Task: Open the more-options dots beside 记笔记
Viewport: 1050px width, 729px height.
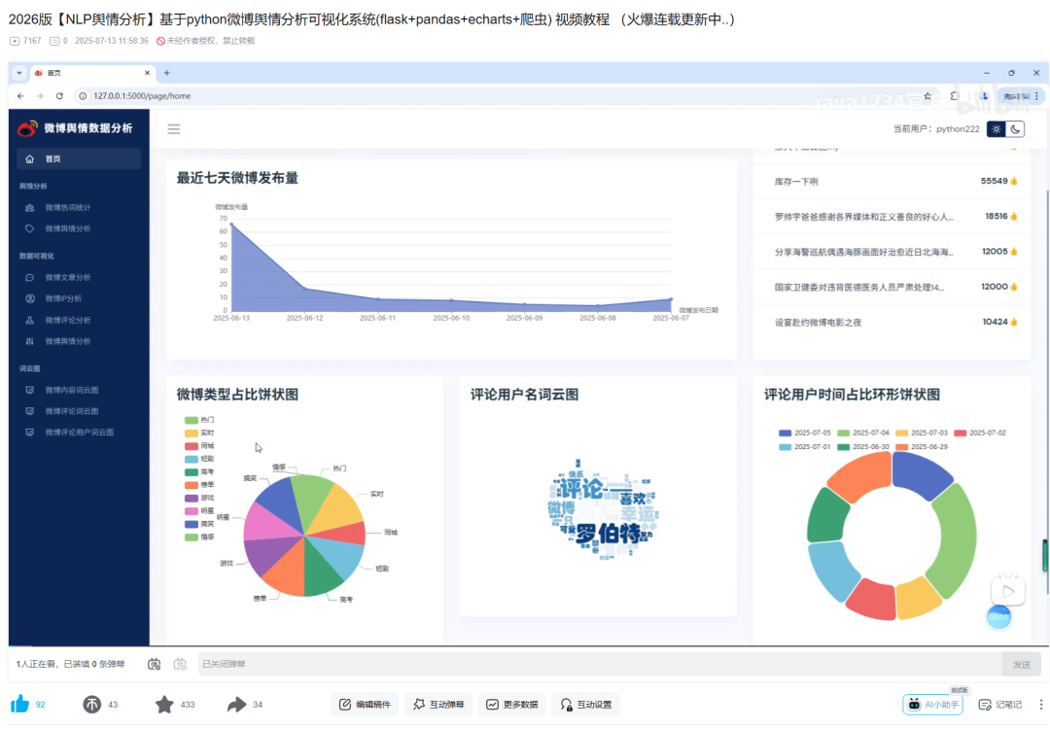Action: click(1040, 705)
